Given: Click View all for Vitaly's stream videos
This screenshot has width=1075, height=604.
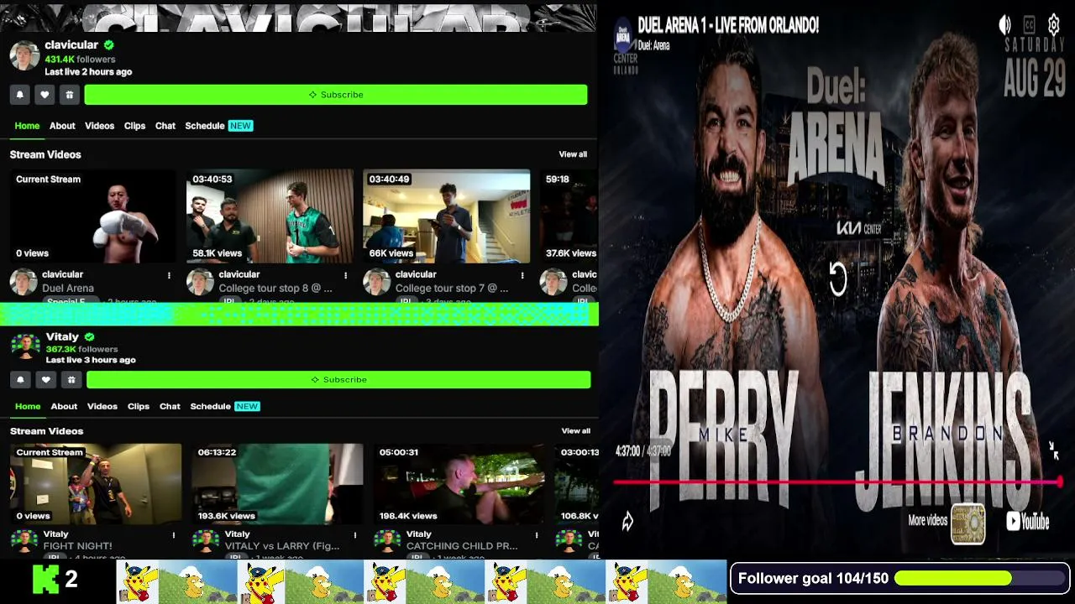Looking at the screenshot, I should pos(576,431).
